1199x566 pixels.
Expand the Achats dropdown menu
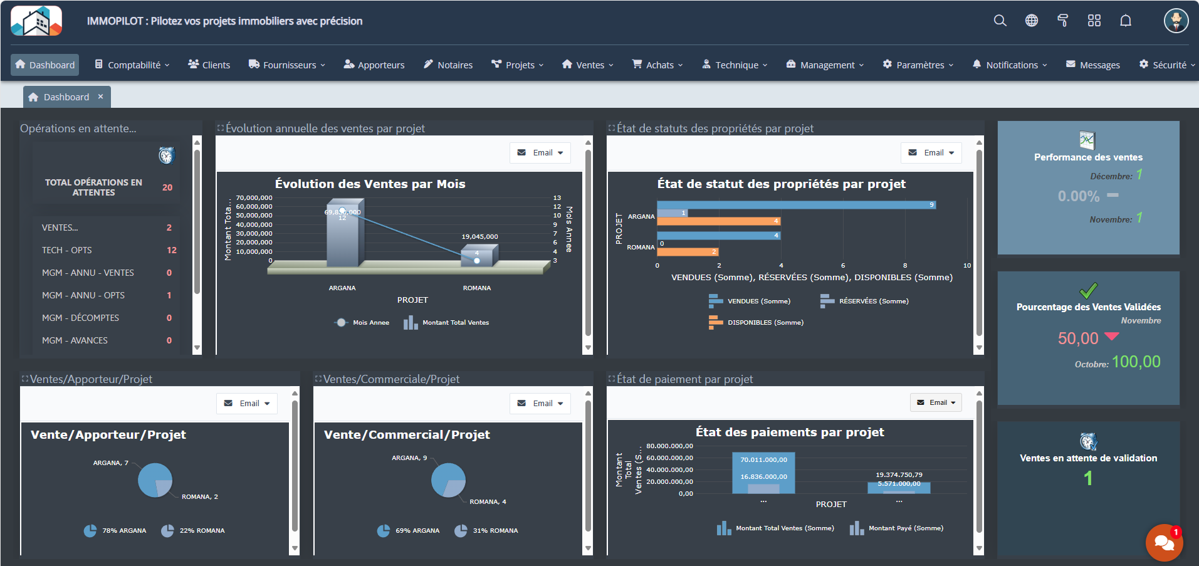pyautogui.click(x=657, y=65)
